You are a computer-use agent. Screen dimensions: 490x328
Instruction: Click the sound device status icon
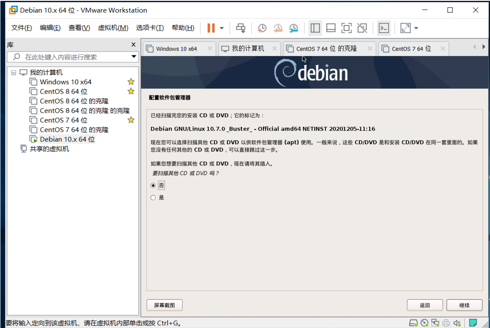pos(456,322)
